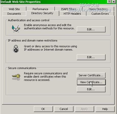Click the Cancel button
Screen dimensions: 117x114
[64, 109]
